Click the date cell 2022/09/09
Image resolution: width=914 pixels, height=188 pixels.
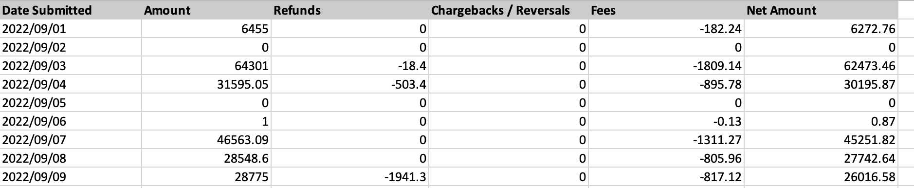coord(71,177)
